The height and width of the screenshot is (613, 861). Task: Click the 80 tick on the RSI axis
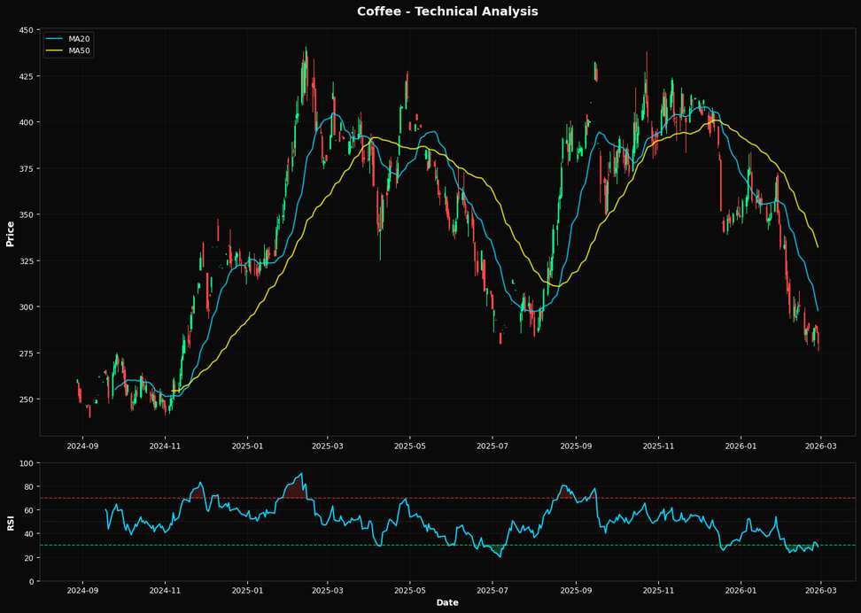click(28, 486)
